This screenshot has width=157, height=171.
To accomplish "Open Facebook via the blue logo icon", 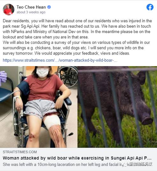I will (x=150, y=7).
